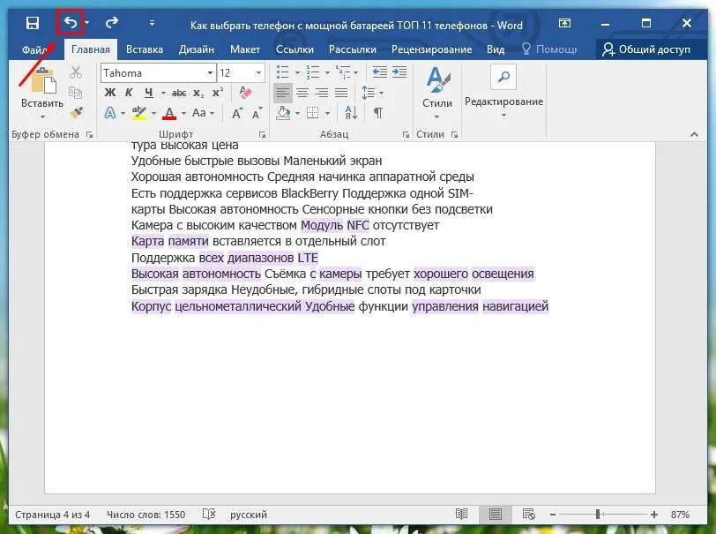
Task: Justify paragraph text
Action: [341, 93]
